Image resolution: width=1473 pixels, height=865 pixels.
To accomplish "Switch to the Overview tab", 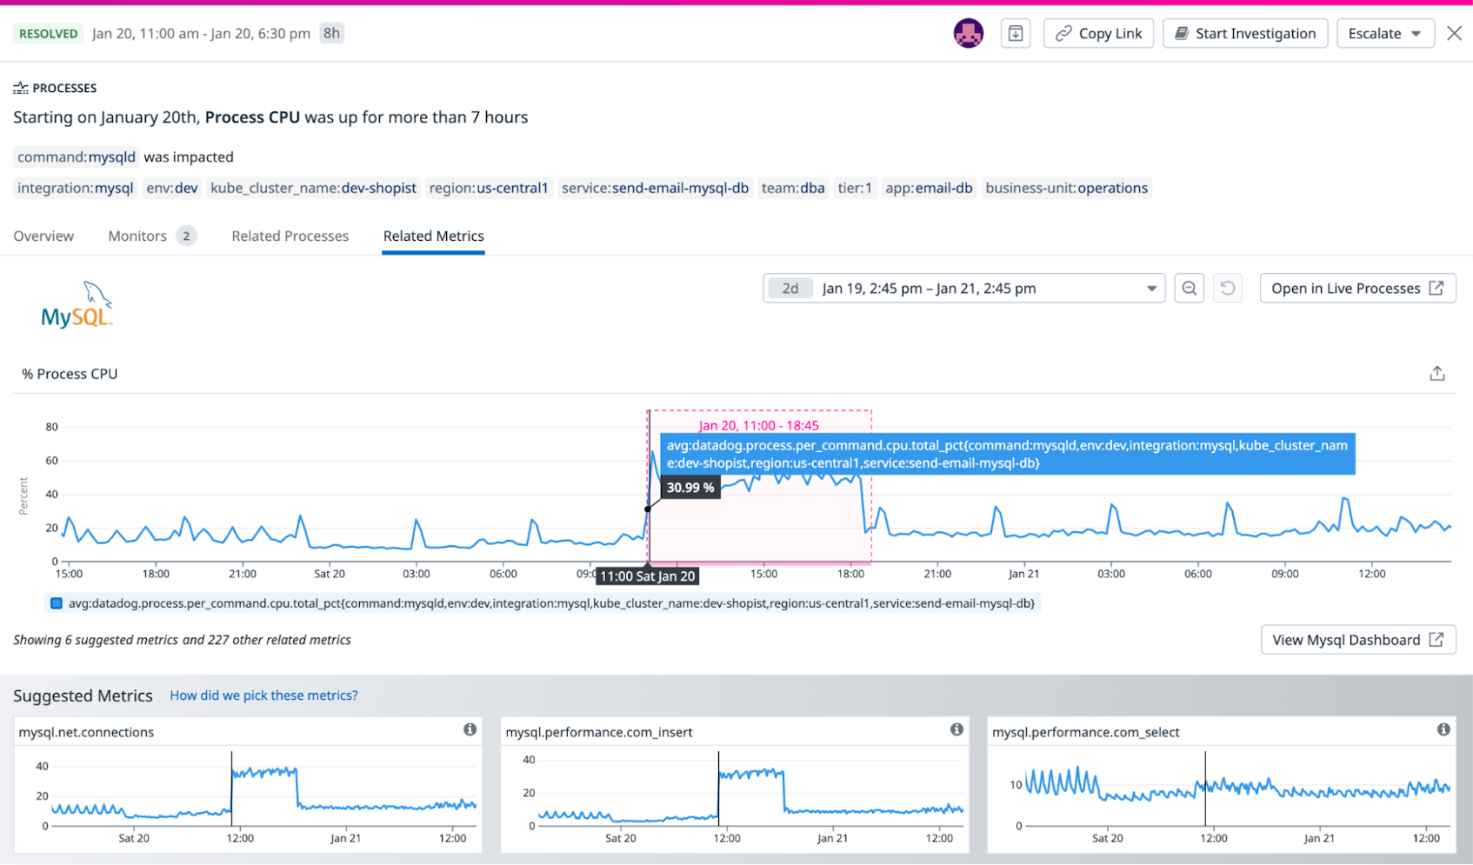I will 43,236.
